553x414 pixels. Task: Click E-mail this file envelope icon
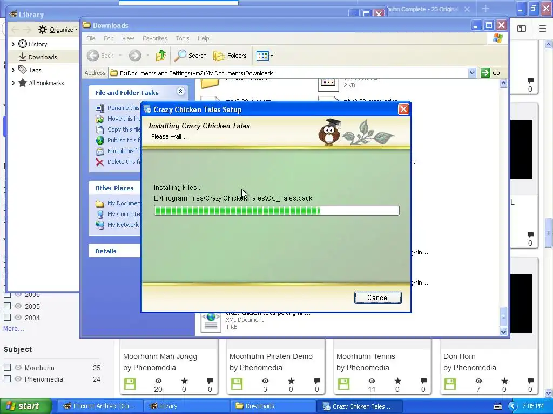tap(100, 151)
